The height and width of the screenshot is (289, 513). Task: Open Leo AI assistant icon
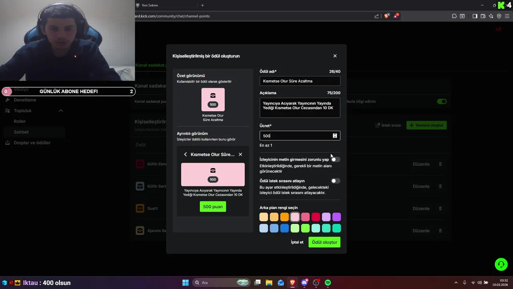(491, 16)
